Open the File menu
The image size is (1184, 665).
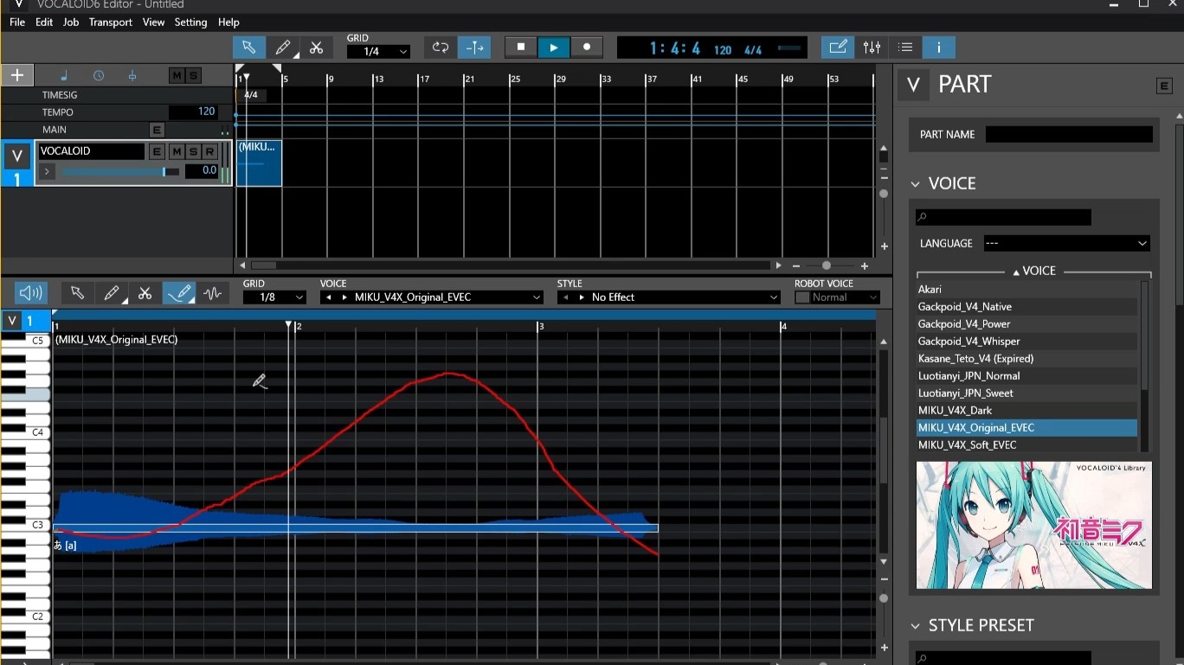(x=17, y=22)
